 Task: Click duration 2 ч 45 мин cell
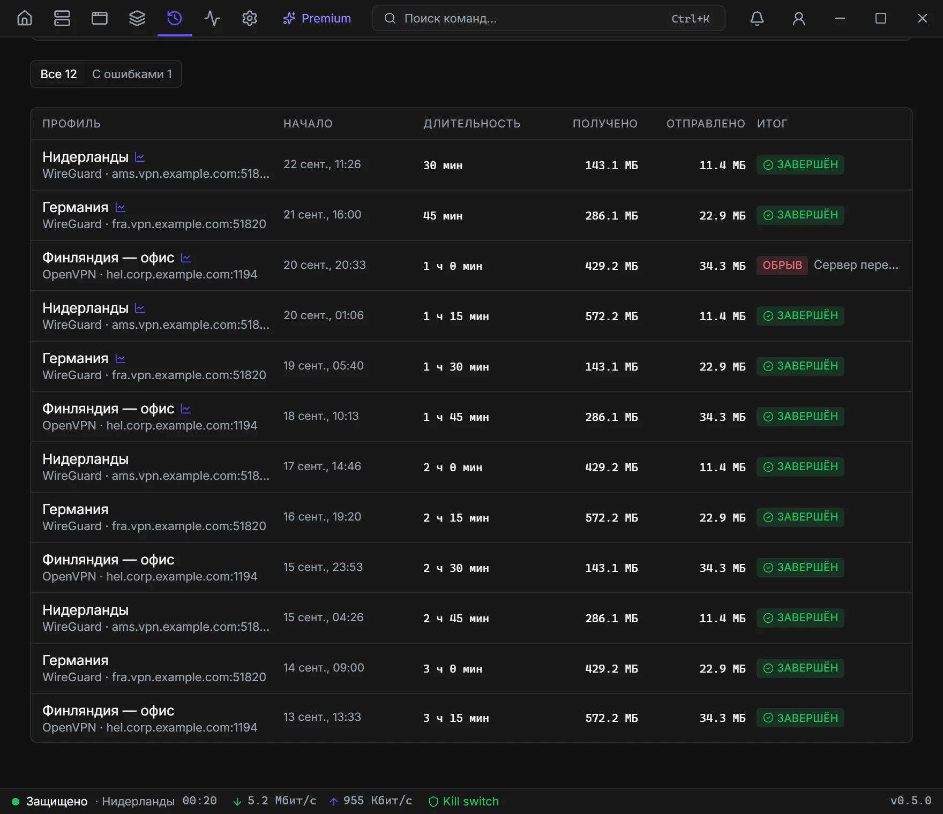[x=456, y=619]
